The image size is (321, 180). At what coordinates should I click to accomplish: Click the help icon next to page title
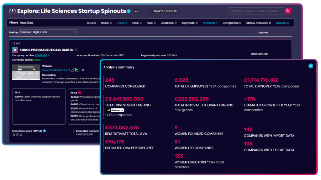pyautogui.click(x=129, y=11)
